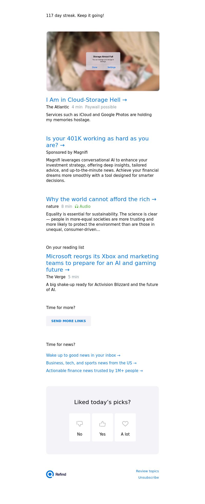The image size is (205, 504).
Task: Open "Wake up to good news" link
Action: pyautogui.click(x=83, y=355)
